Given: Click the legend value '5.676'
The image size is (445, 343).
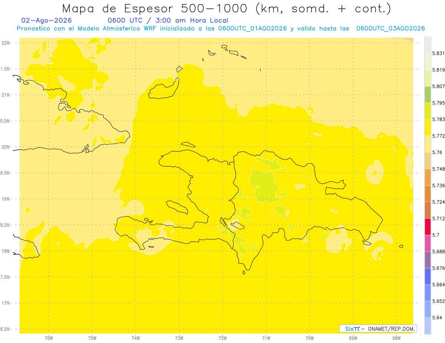Looking at the screenshot, I should tap(438, 268).
